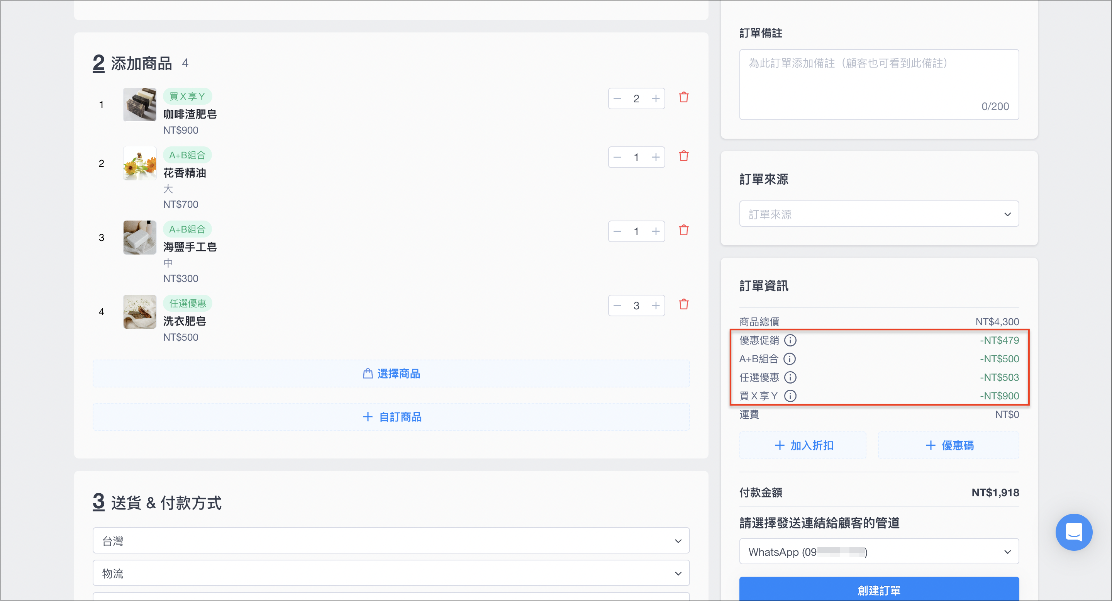Click the NT$700 price of 花香精油
The image size is (1112, 601).
tap(180, 205)
